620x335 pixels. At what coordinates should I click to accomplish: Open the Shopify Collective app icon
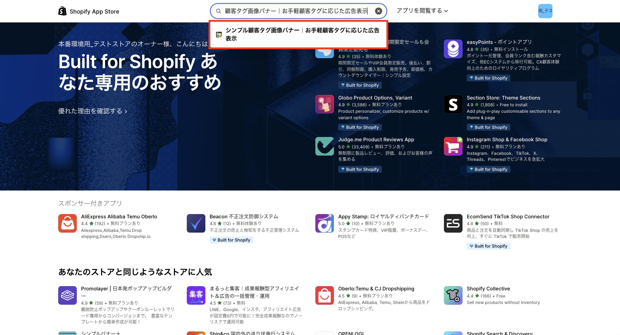453,295
